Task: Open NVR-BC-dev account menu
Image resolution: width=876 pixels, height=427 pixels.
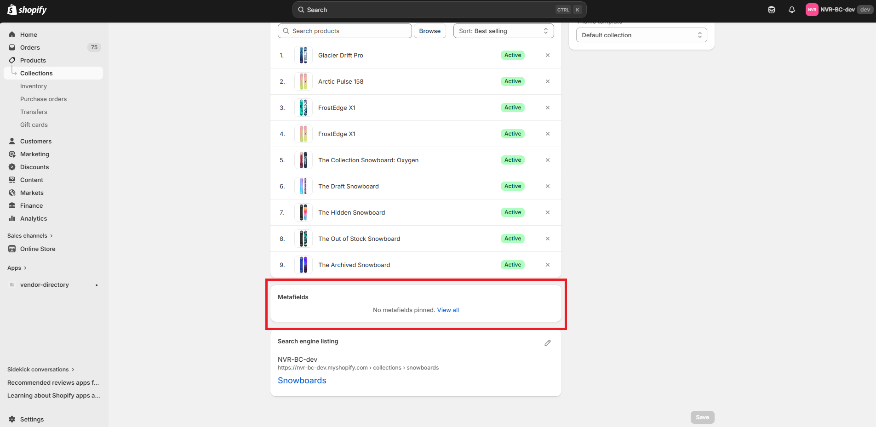Action: 839,10
